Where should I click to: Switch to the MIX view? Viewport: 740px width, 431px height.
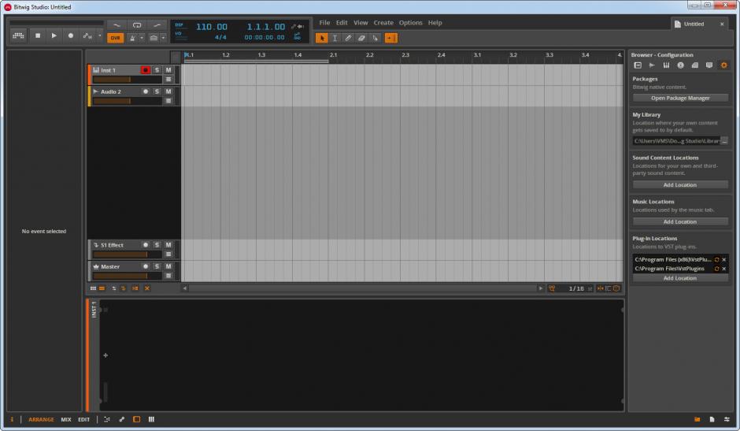(66, 420)
